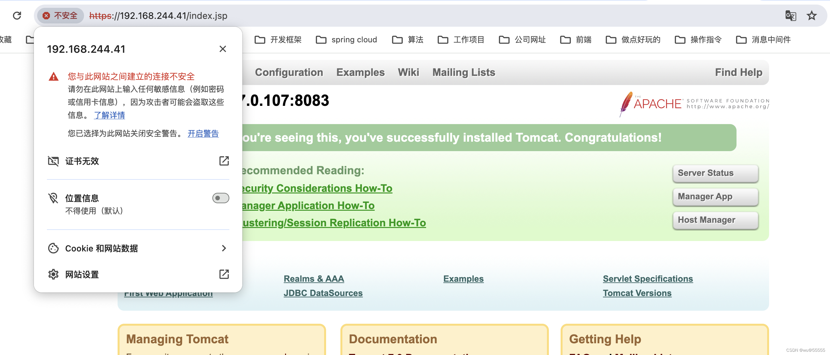Open the 做点好玩的 bookmark folder
The height and width of the screenshot is (355, 830).
pyautogui.click(x=633, y=40)
